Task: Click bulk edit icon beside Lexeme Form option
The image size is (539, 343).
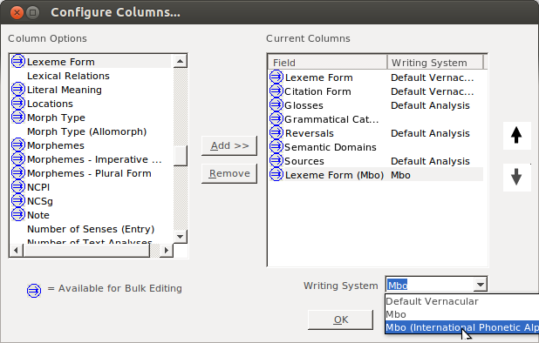Action: pyautogui.click(x=17, y=62)
